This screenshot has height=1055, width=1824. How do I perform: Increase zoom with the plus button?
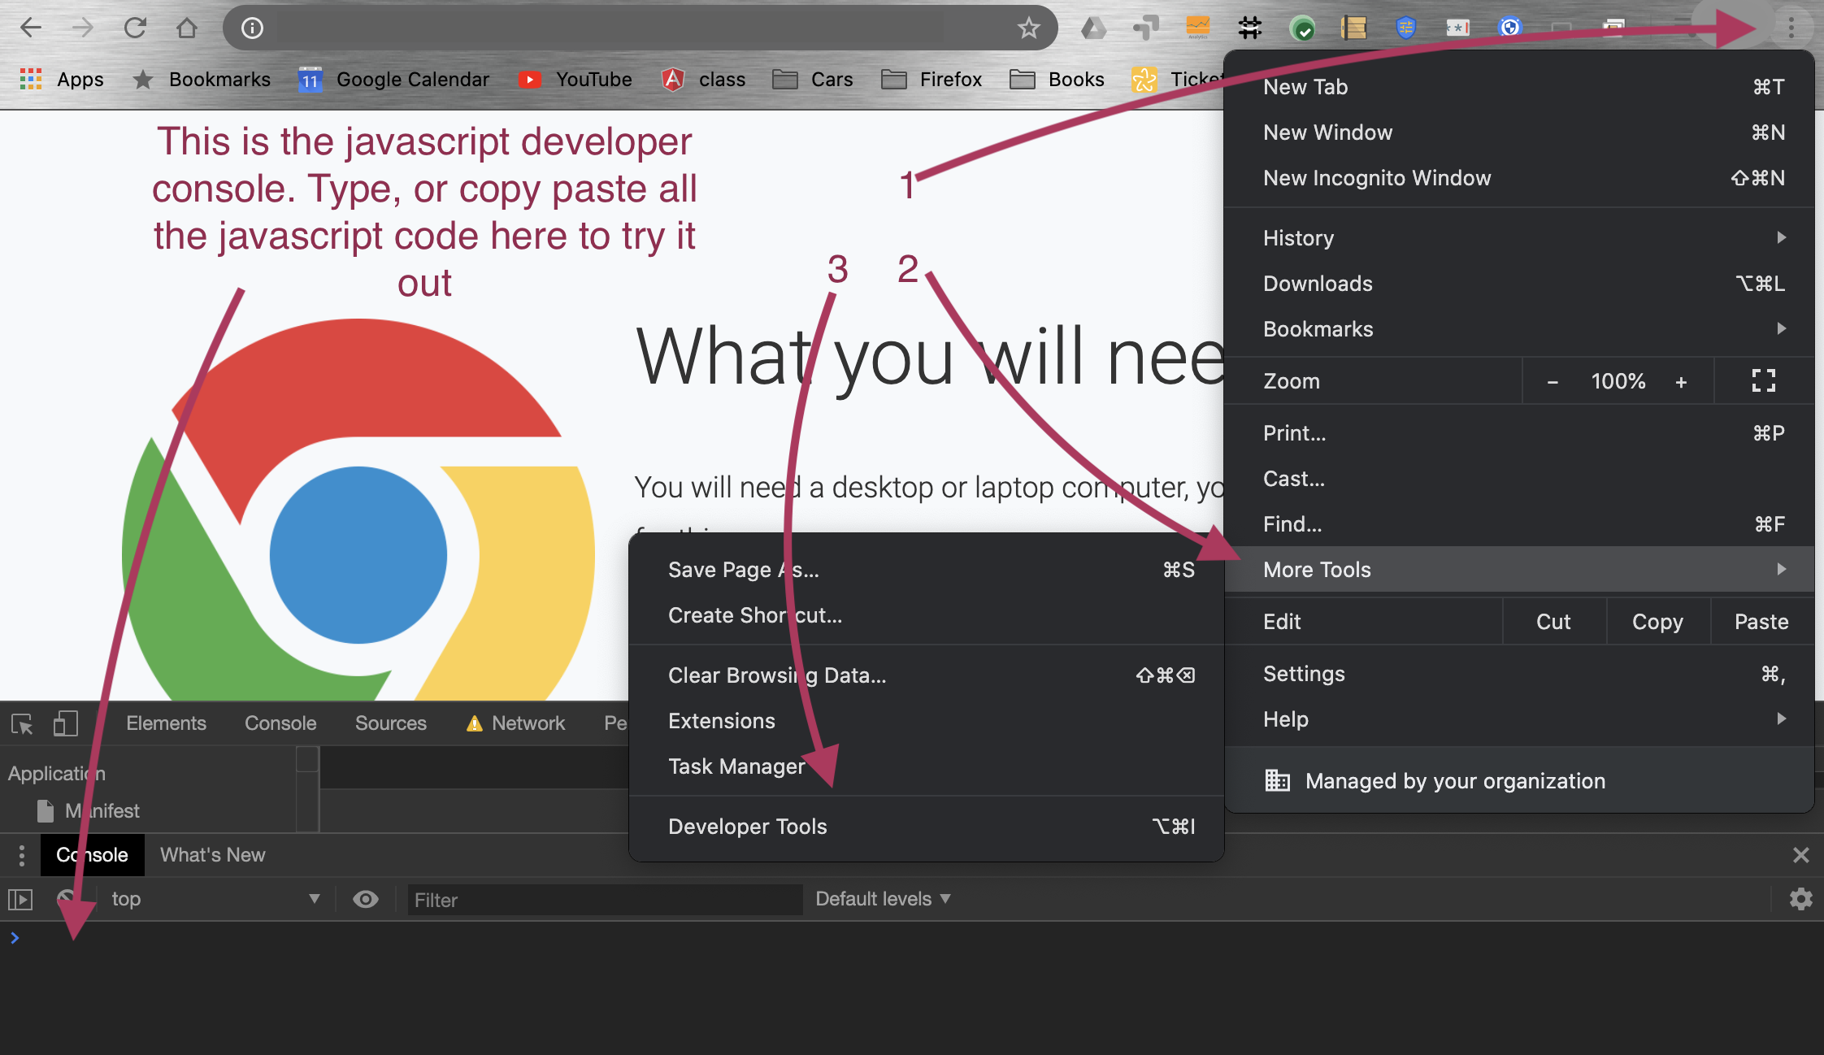[x=1681, y=381]
